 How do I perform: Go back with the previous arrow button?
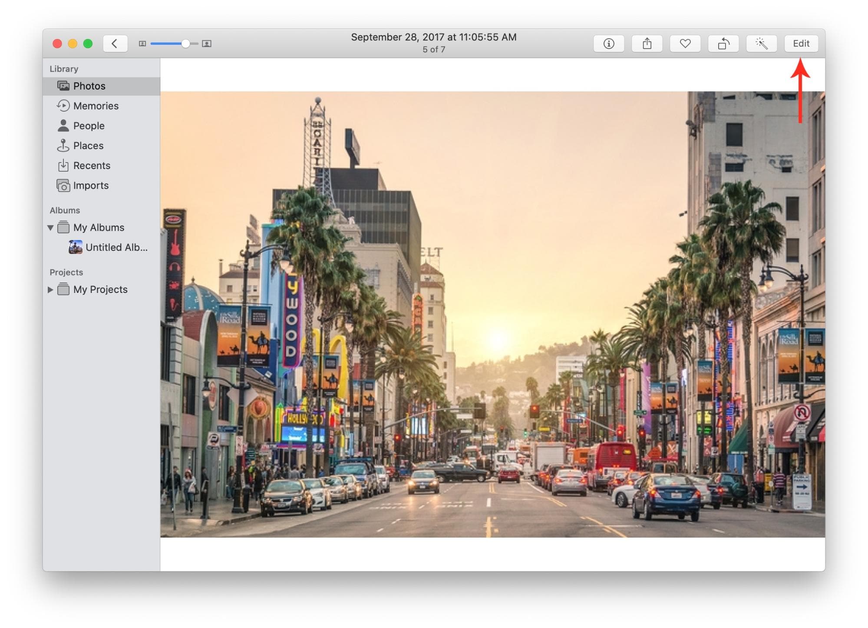[115, 43]
